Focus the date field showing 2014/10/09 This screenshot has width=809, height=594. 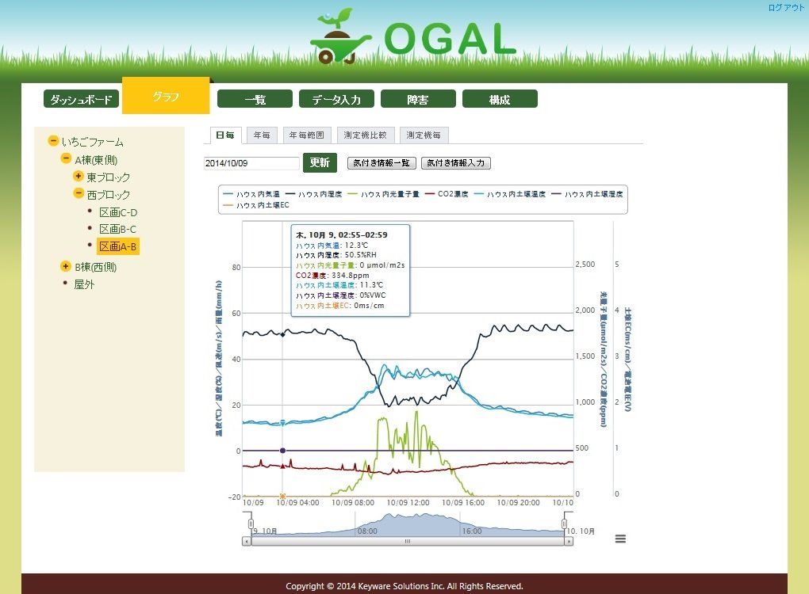click(x=251, y=163)
